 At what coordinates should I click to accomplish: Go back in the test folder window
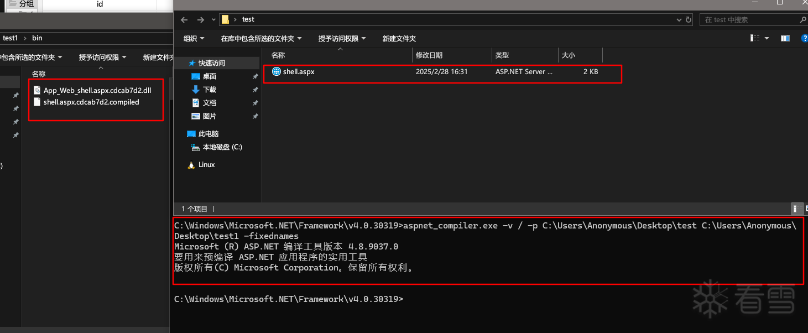pos(184,19)
